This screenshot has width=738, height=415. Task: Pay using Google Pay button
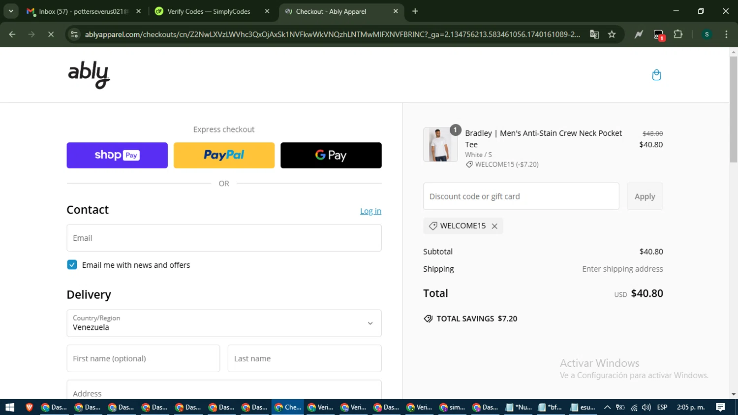click(331, 156)
